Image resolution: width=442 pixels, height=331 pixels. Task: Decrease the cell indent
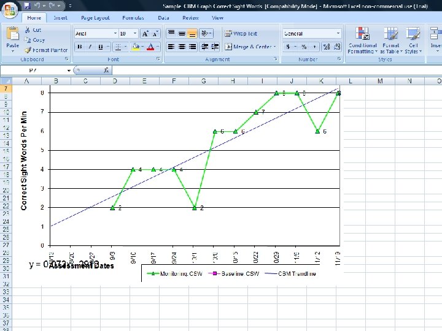click(x=204, y=47)
